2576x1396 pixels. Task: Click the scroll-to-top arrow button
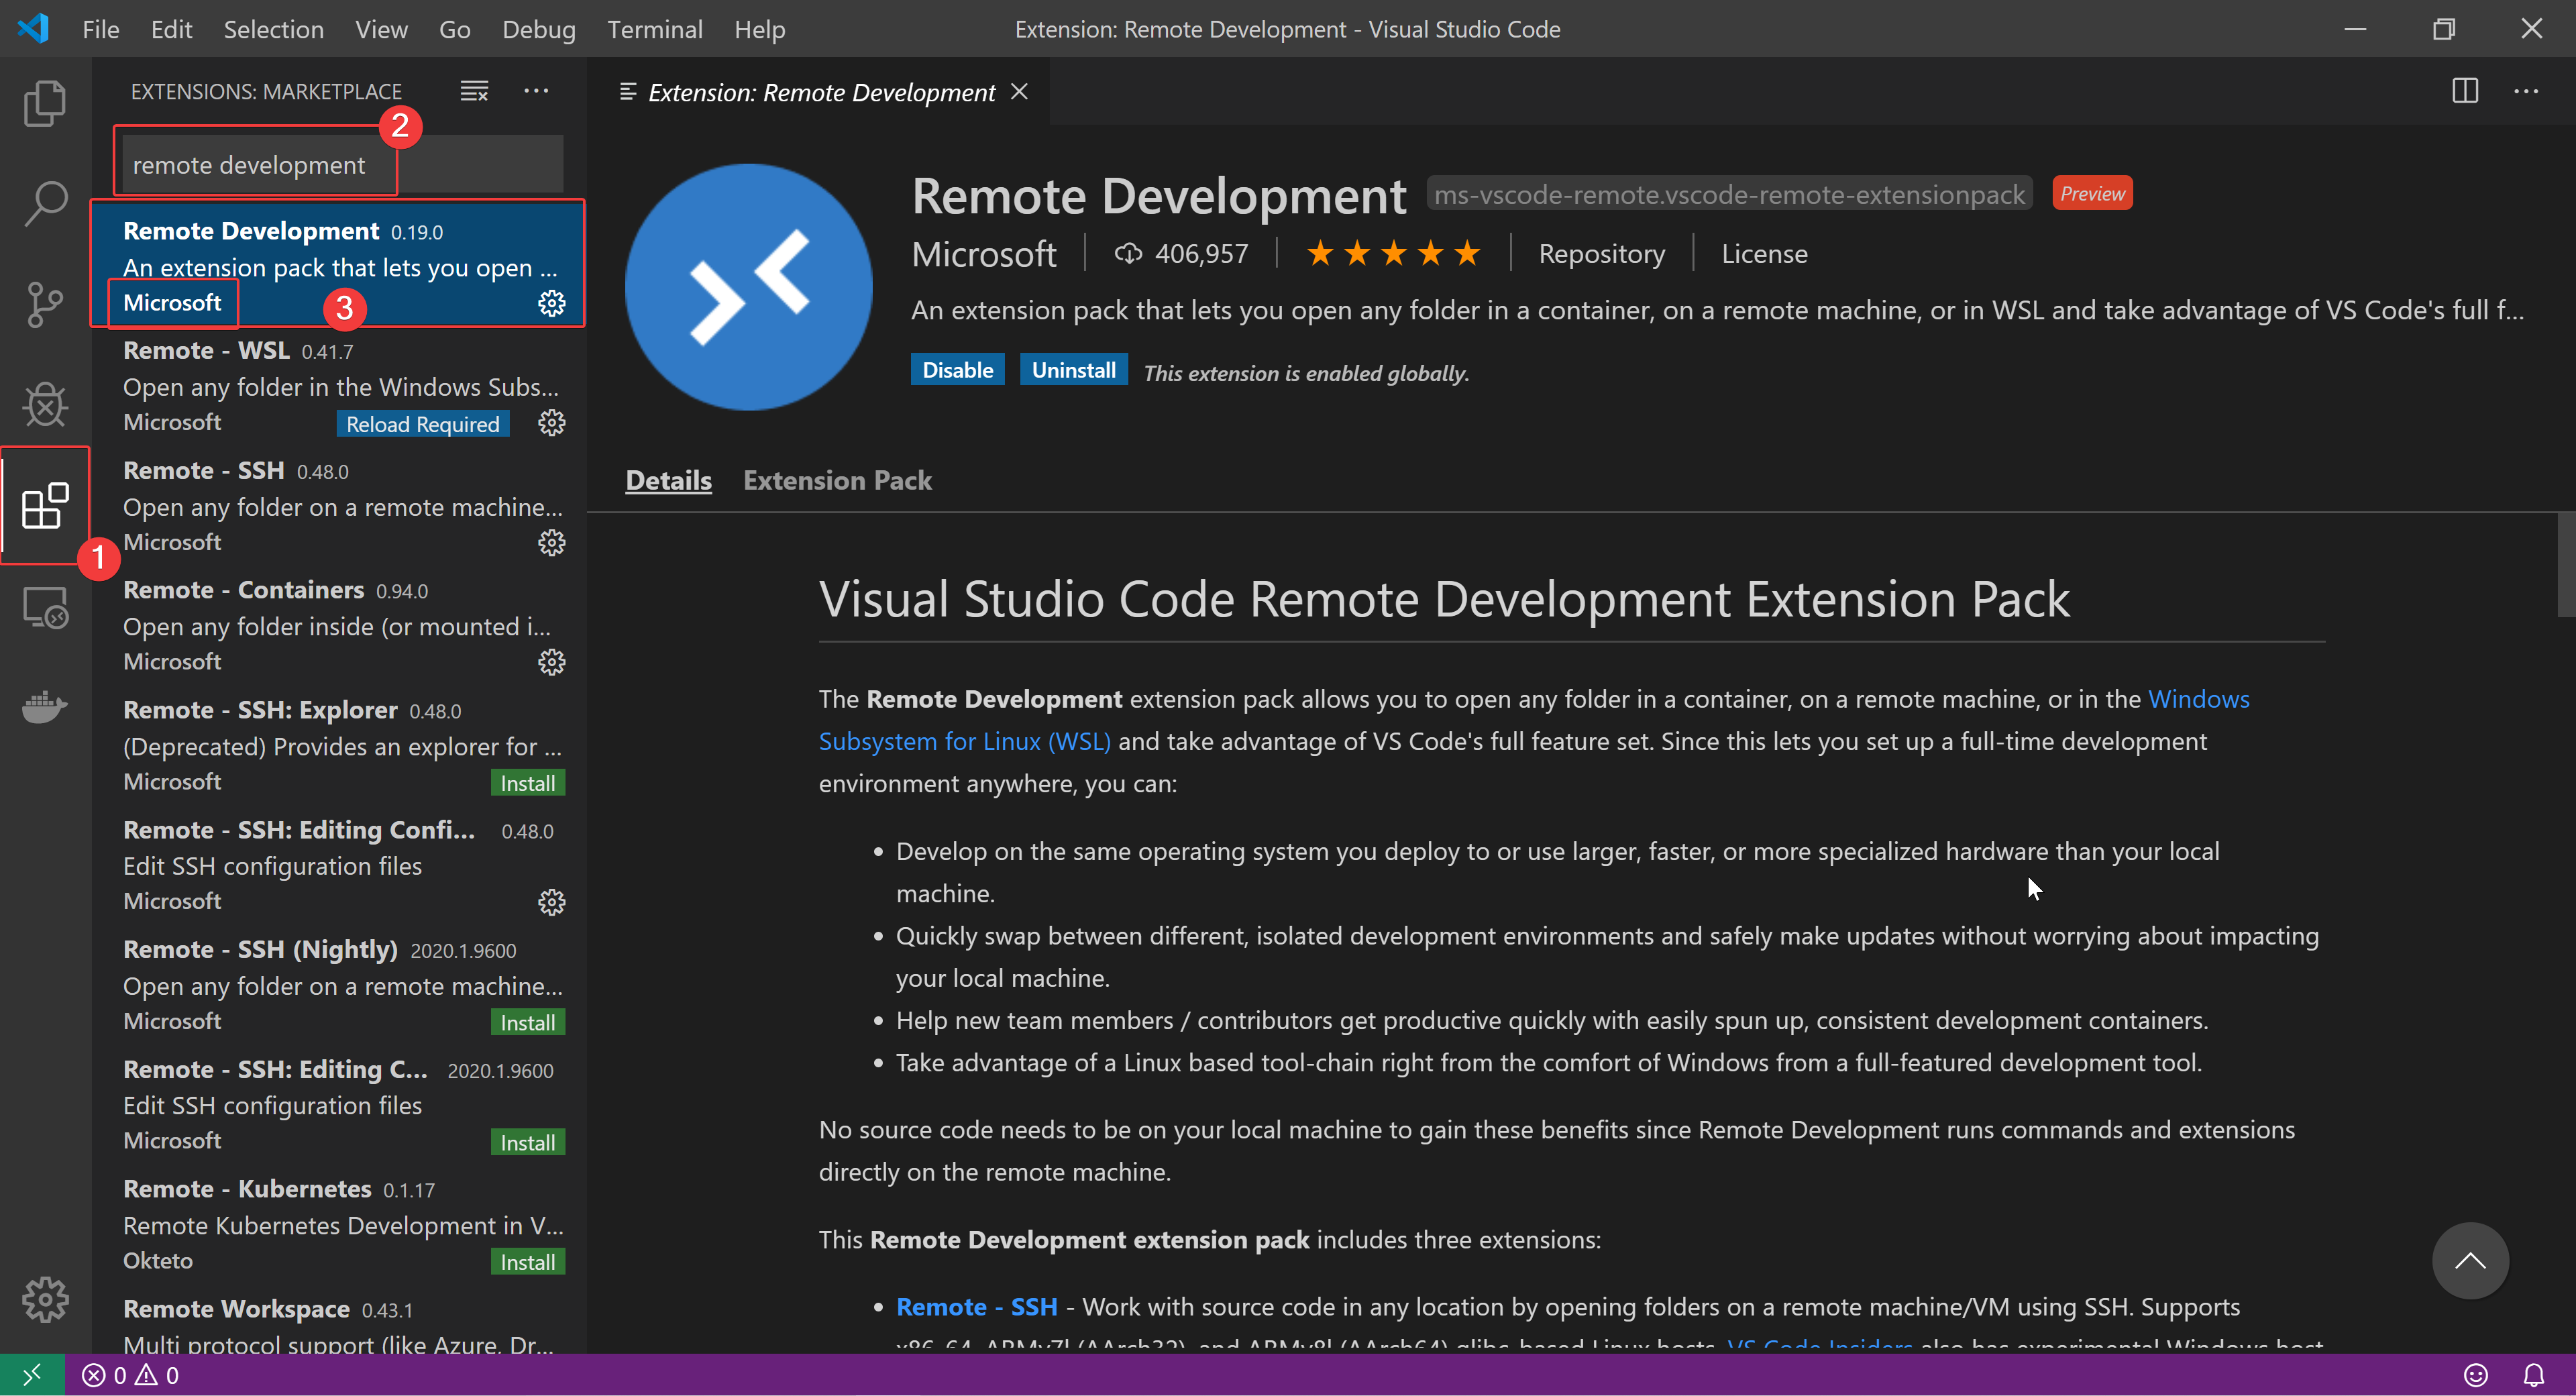[x=2470, y=1260]
